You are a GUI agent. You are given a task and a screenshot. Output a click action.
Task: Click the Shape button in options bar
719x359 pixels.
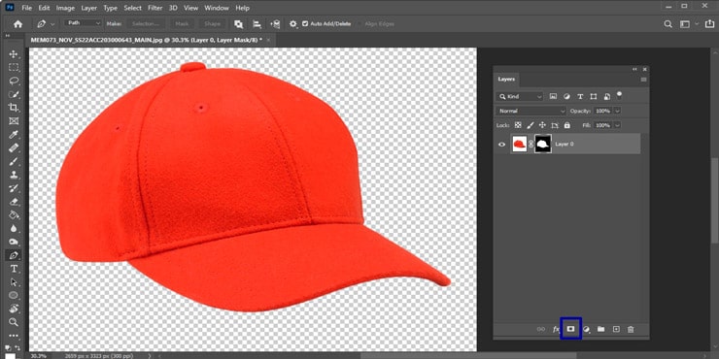pyautogui.click(x=213, y=23)
